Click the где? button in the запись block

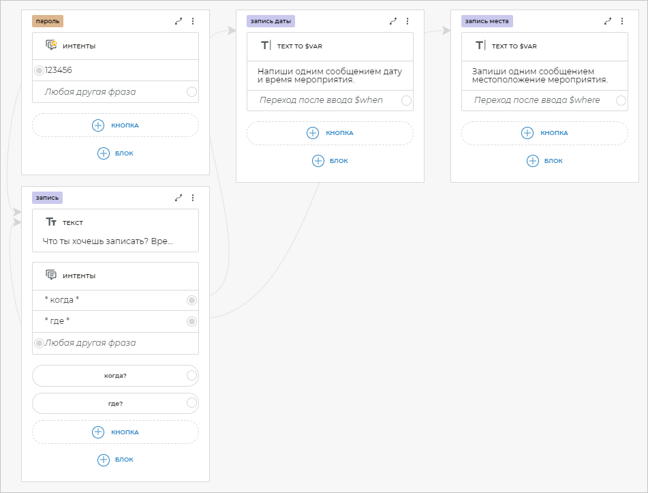[x=114, y=403]
